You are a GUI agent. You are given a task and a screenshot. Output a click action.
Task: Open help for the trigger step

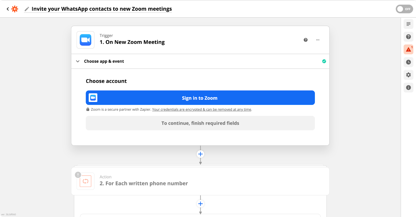pos(305,40)
